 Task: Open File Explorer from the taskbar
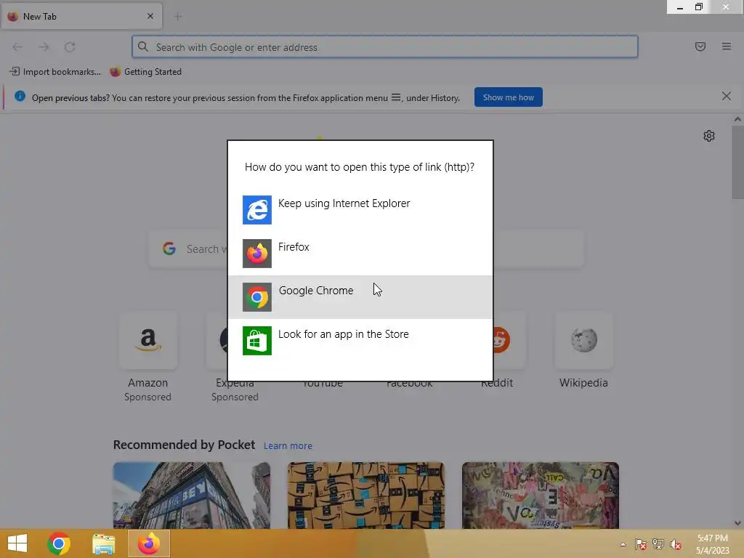[x=103, y=543]
